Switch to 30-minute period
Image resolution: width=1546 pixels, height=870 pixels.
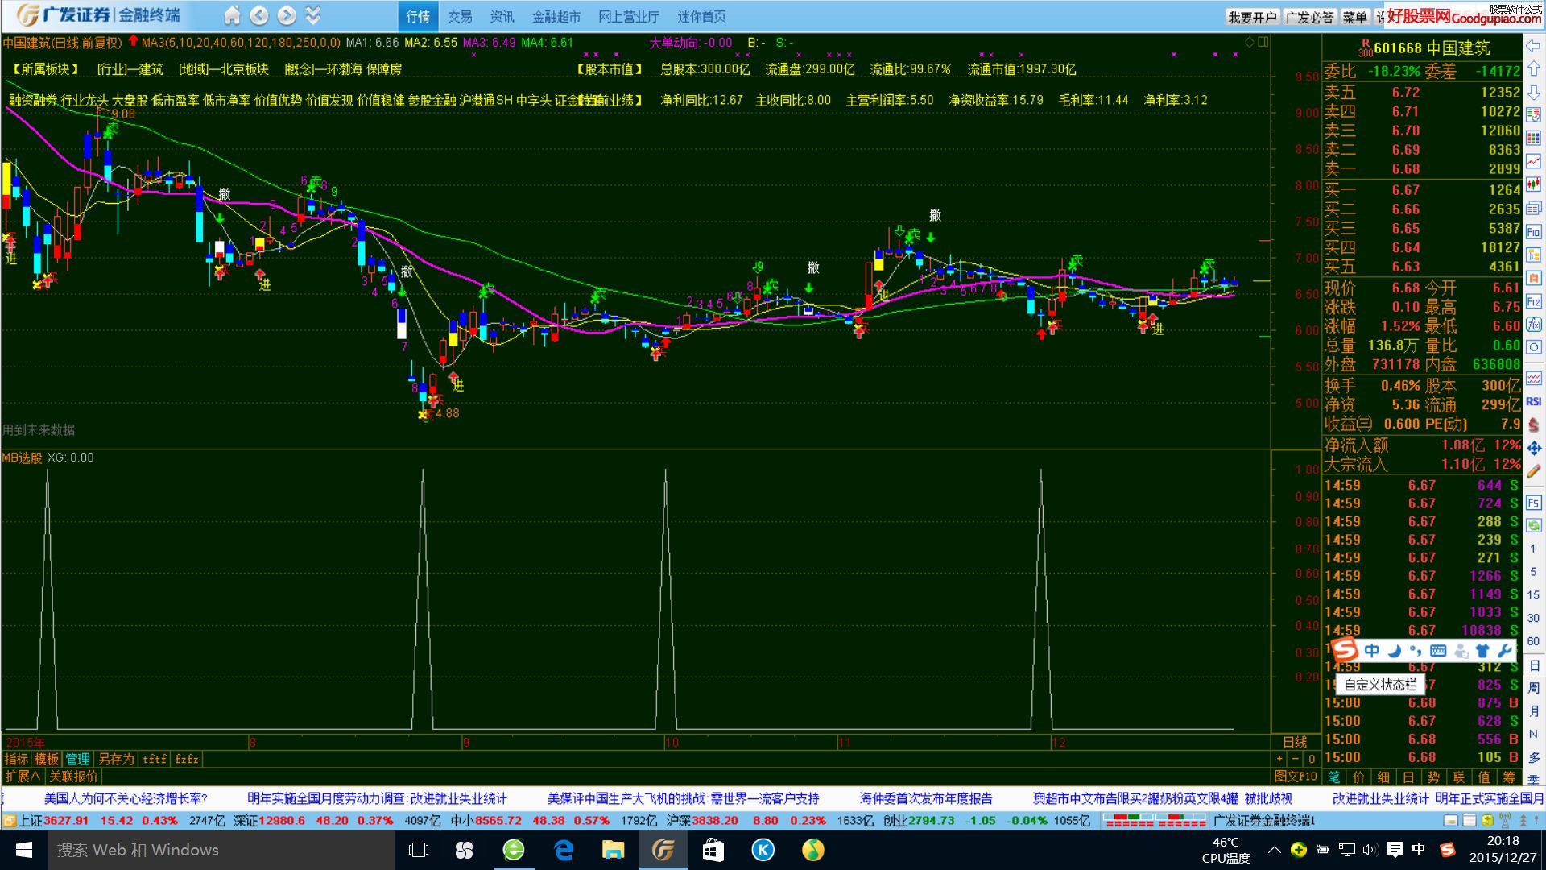pos(1533,619)
